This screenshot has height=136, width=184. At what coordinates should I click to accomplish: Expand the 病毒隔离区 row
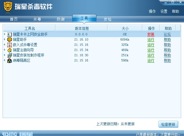[4, 60]
